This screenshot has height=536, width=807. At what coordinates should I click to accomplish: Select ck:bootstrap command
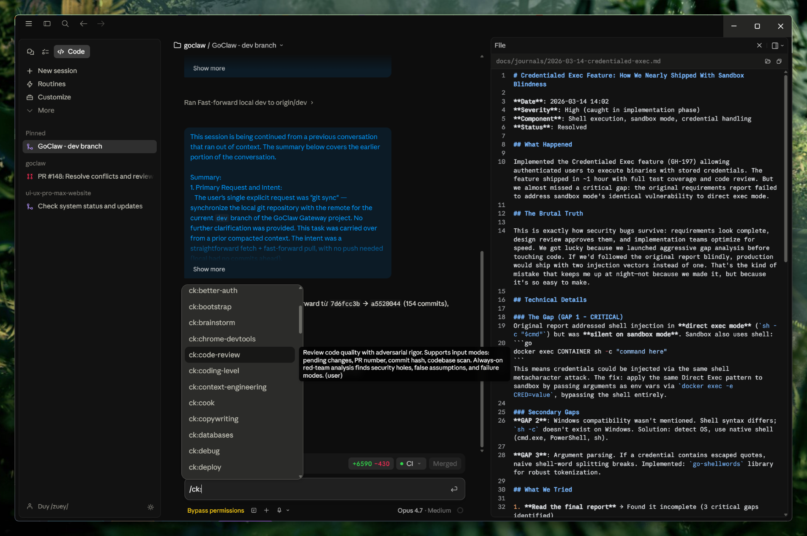point(240,307)
